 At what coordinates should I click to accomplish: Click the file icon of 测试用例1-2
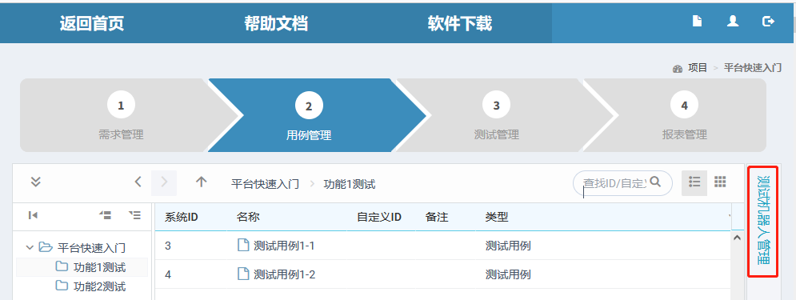(x=244, y=274)
